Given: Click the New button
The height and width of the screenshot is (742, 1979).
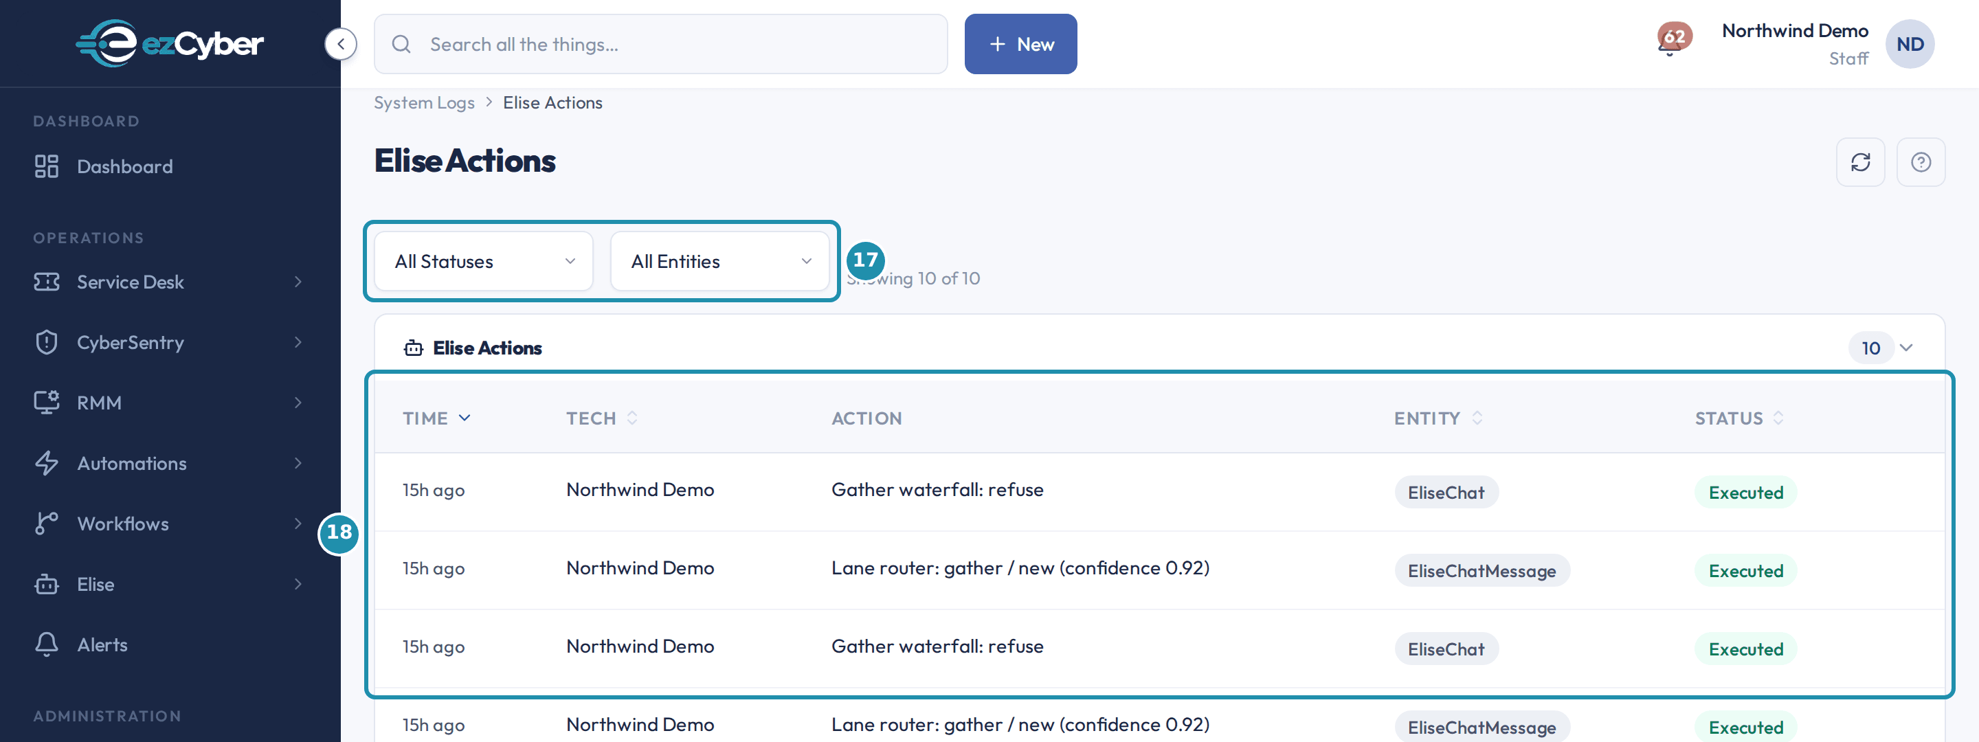Looking at the screenshot, I should tap(1020, 44).
